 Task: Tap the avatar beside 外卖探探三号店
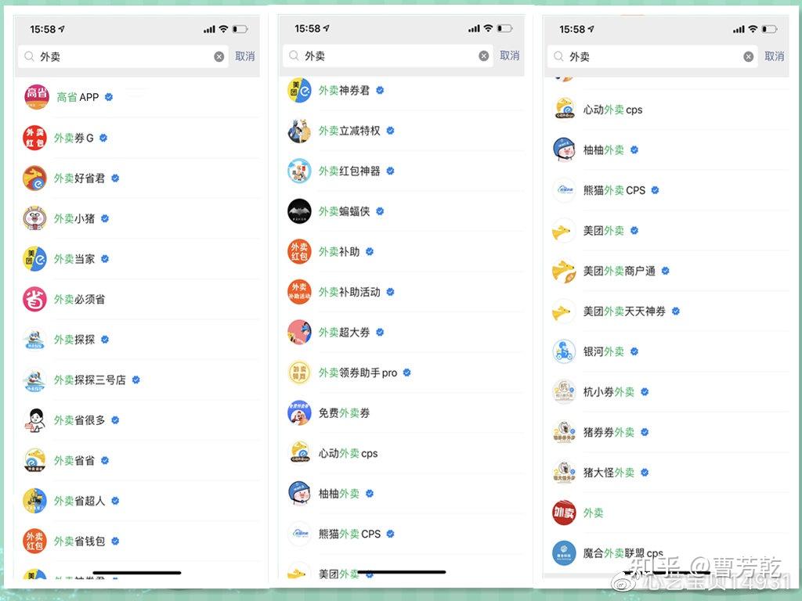coord(34,380)
